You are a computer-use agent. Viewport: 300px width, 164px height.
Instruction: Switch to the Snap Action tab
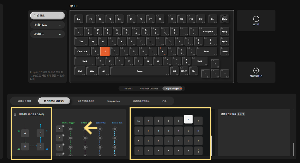click(x=114, y=101)
